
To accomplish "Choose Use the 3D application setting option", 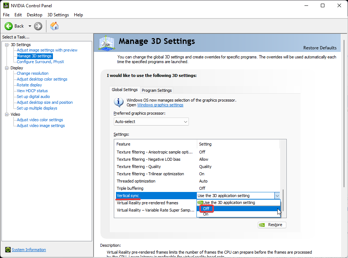I will point(239,202).
